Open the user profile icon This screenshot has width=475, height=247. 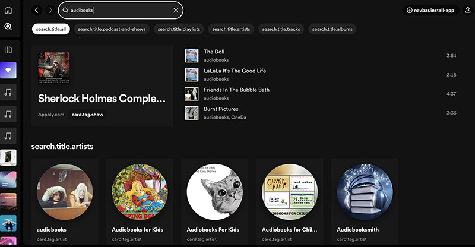point(468,10)
